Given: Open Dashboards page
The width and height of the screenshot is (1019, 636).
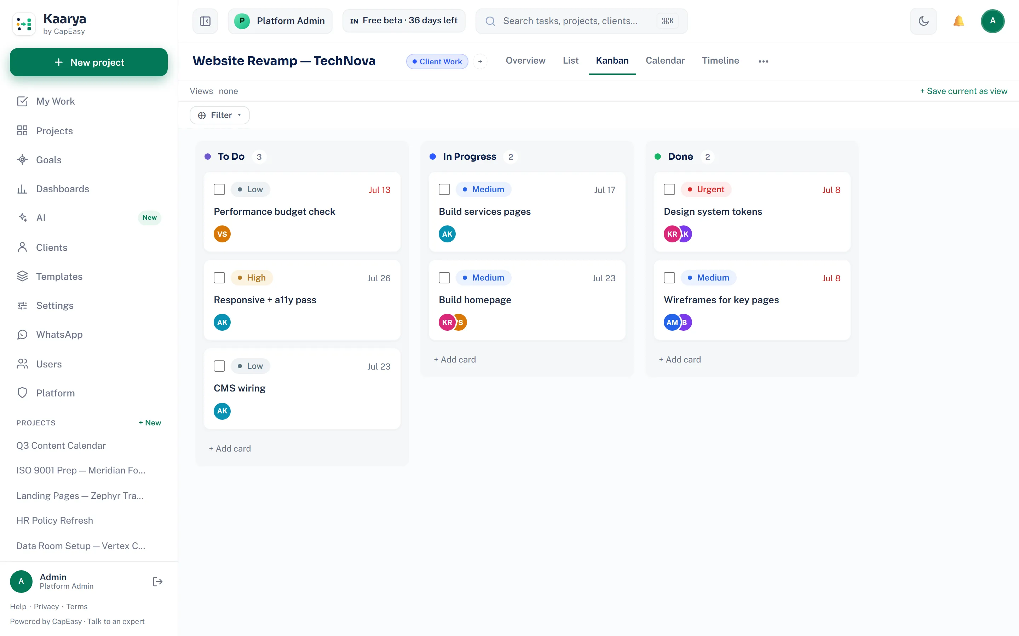Looking at the screenshot, I should [88, 189].
